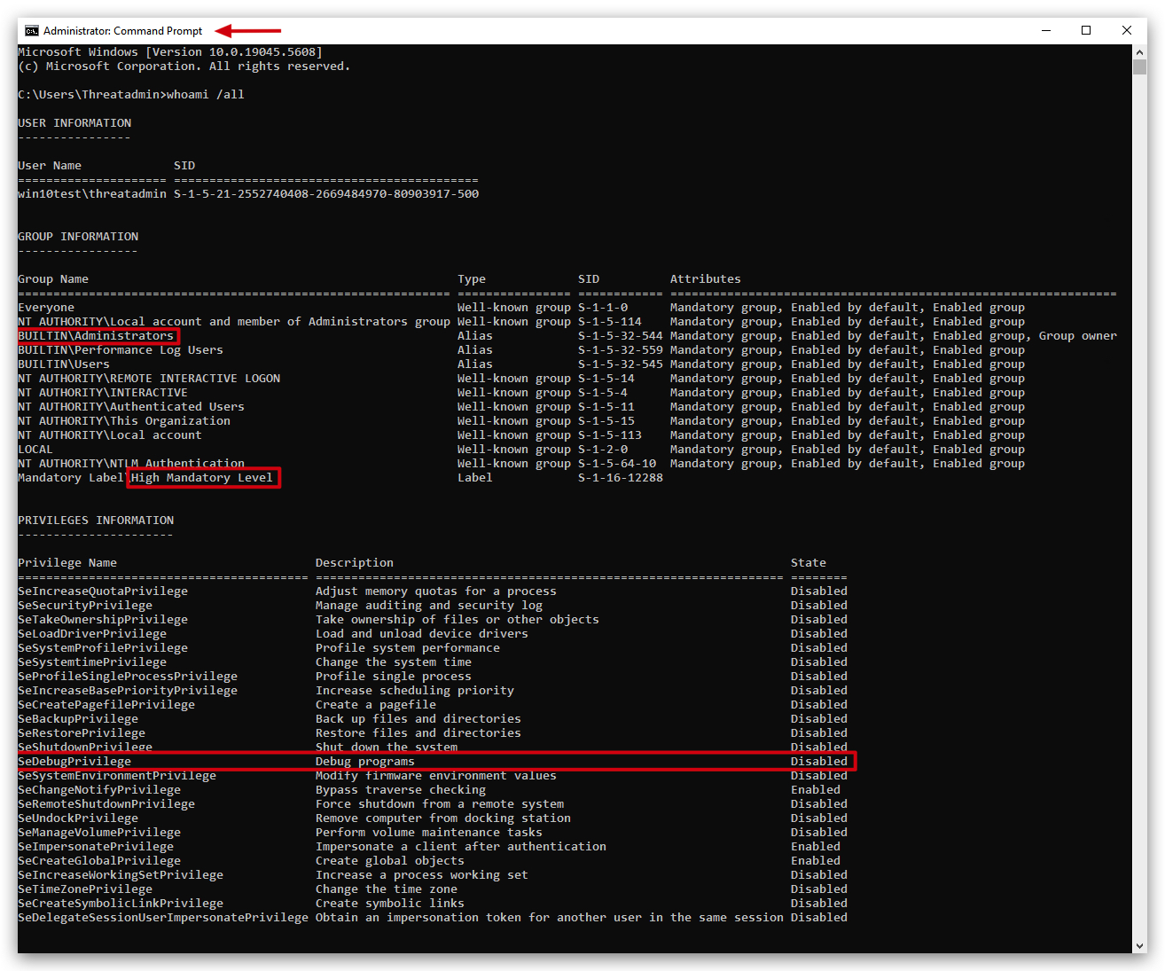Image resolution: width=1165 pixels, height=971 pixels.
Task: Click the 'whoami /all' command text
Action: coord(206,95)
